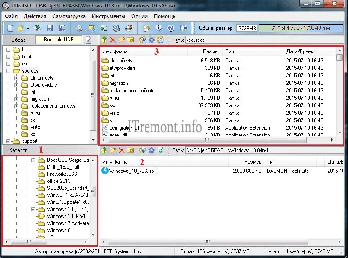
Task: Go up a folder in the image pane
Action: click(x=104, y=40)
